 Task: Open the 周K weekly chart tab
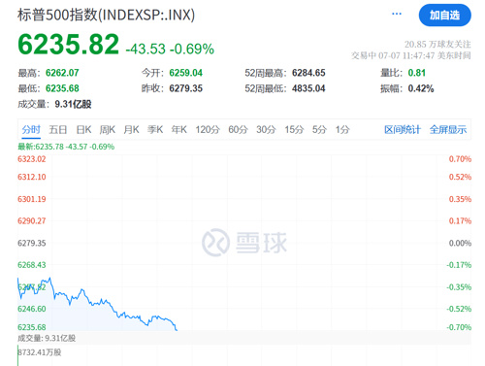pos(108,130)
